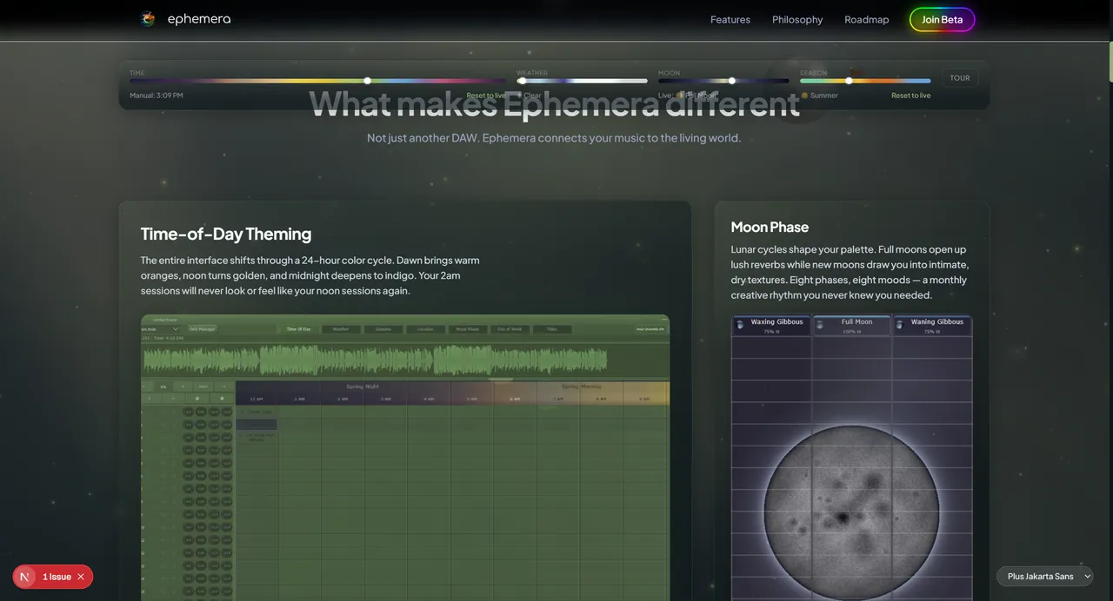Reset the time slider to live
1113x601 pixels.
pyautogui.click(x=485, y=96)
